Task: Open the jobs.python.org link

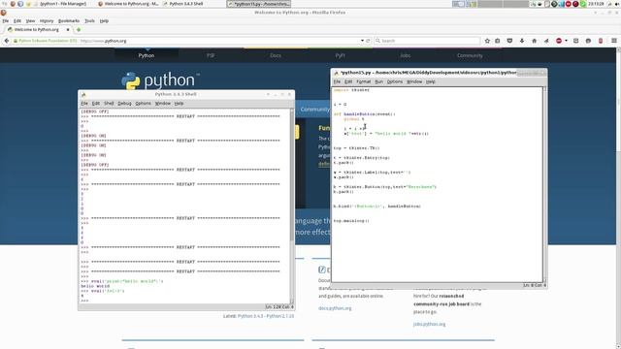Action: coord(429,324)
